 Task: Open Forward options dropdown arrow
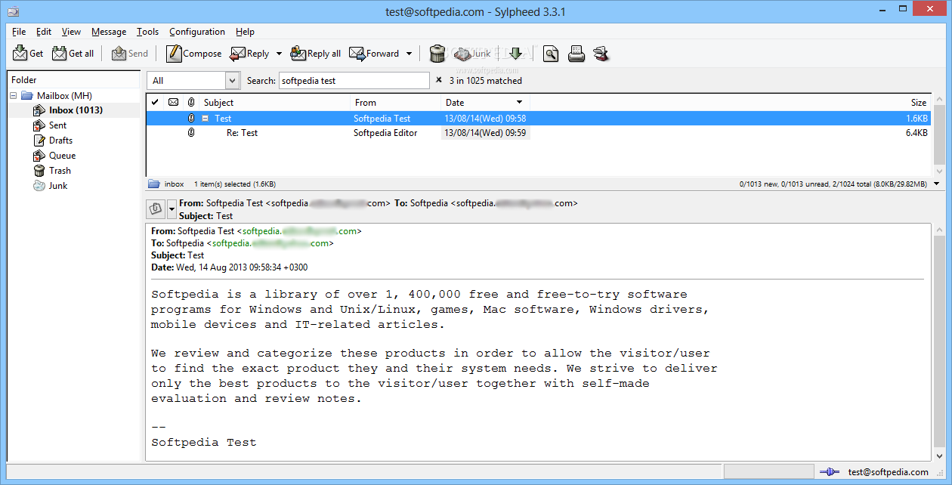coord(410,54)
